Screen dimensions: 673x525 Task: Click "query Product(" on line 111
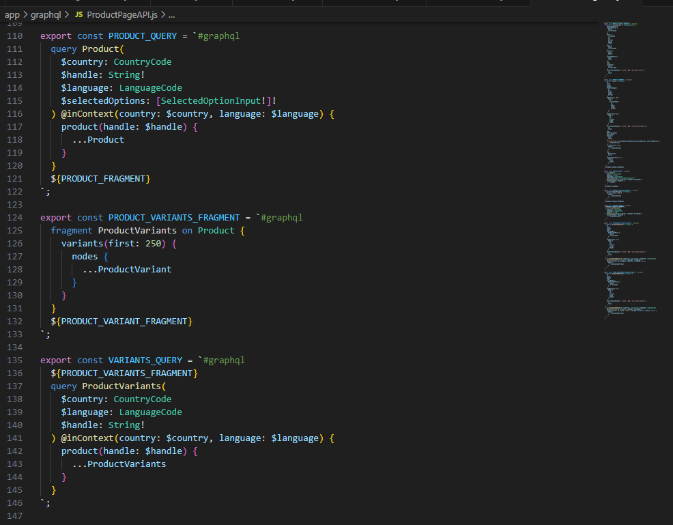(x=87, y=49)
